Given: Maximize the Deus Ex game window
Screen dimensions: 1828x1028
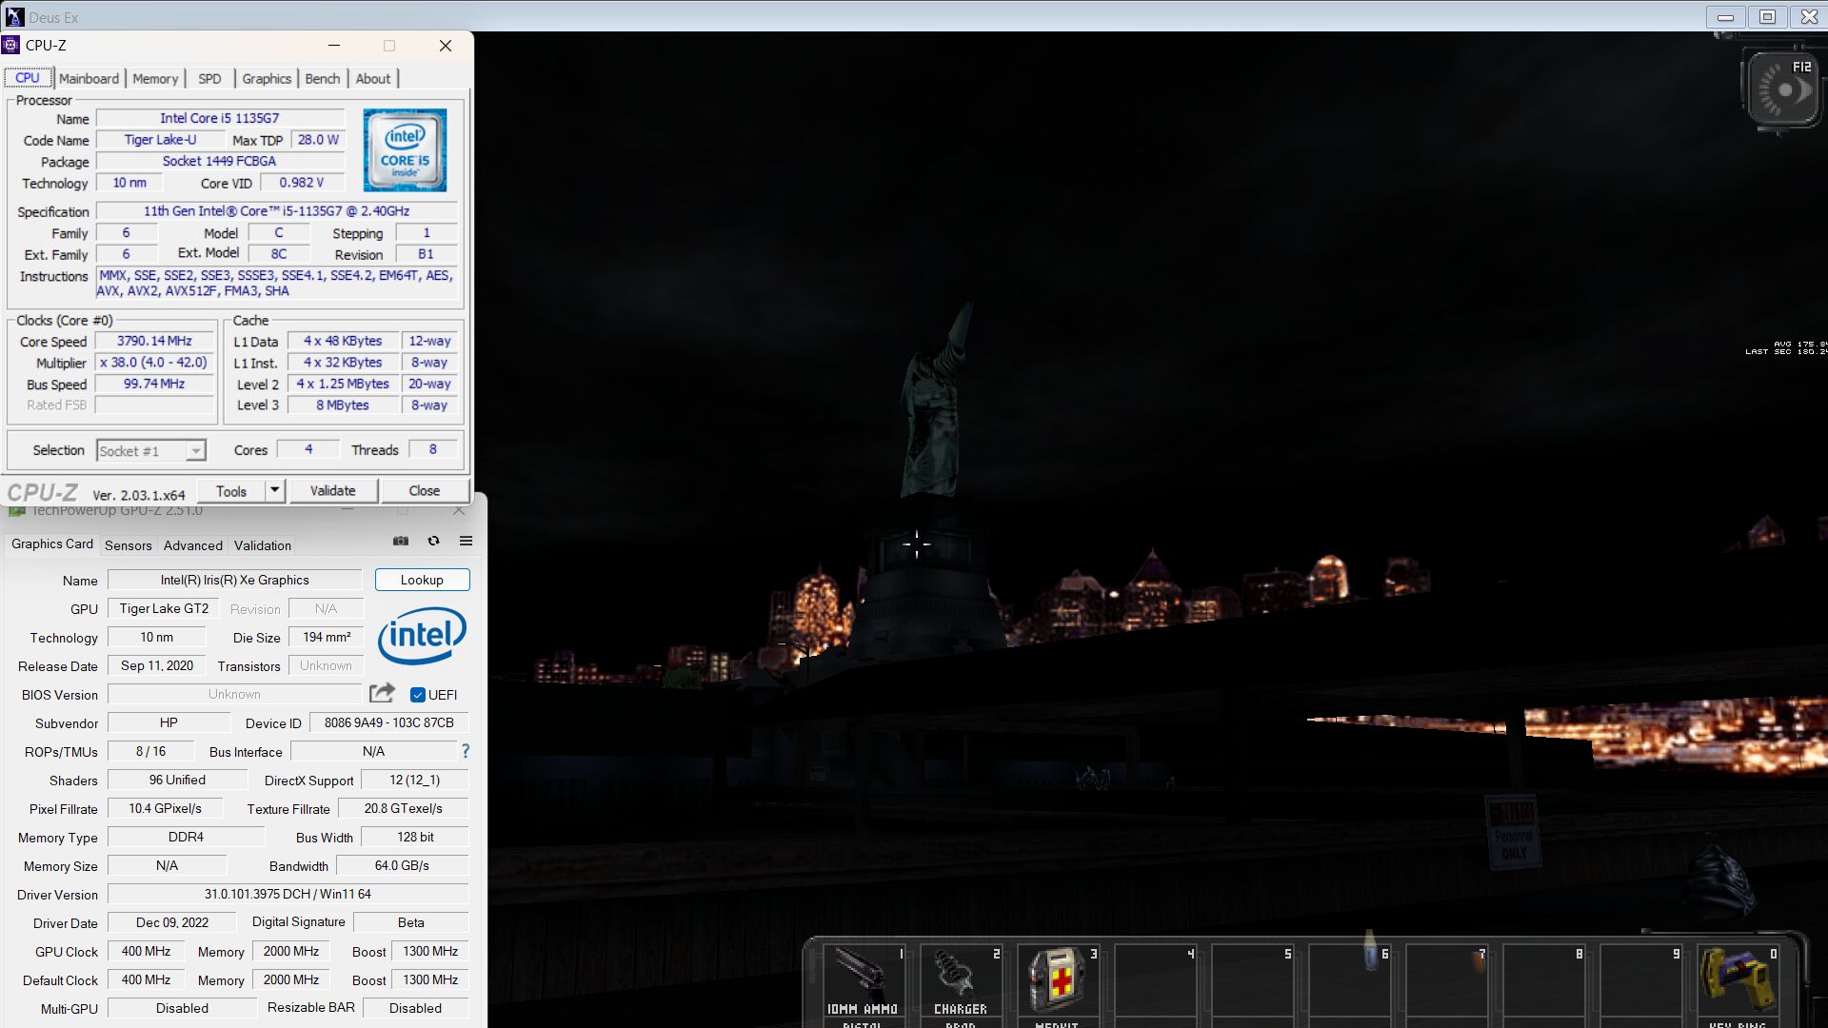Looking at the screenshot, I should pyautogui.click(x=1768, y=16).
